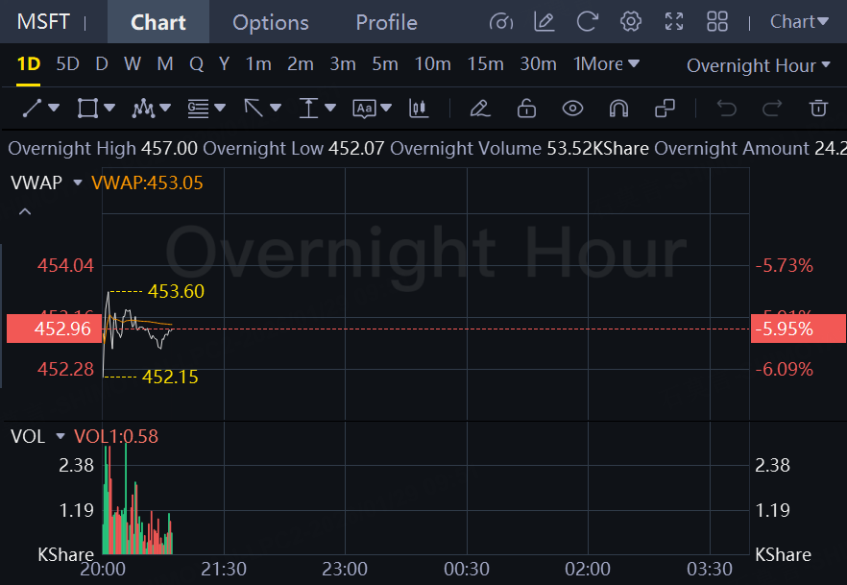The height and width of the screenshot is (585, 847).
Task: Switch to the Options tab
Action: (x=271, y=22)
